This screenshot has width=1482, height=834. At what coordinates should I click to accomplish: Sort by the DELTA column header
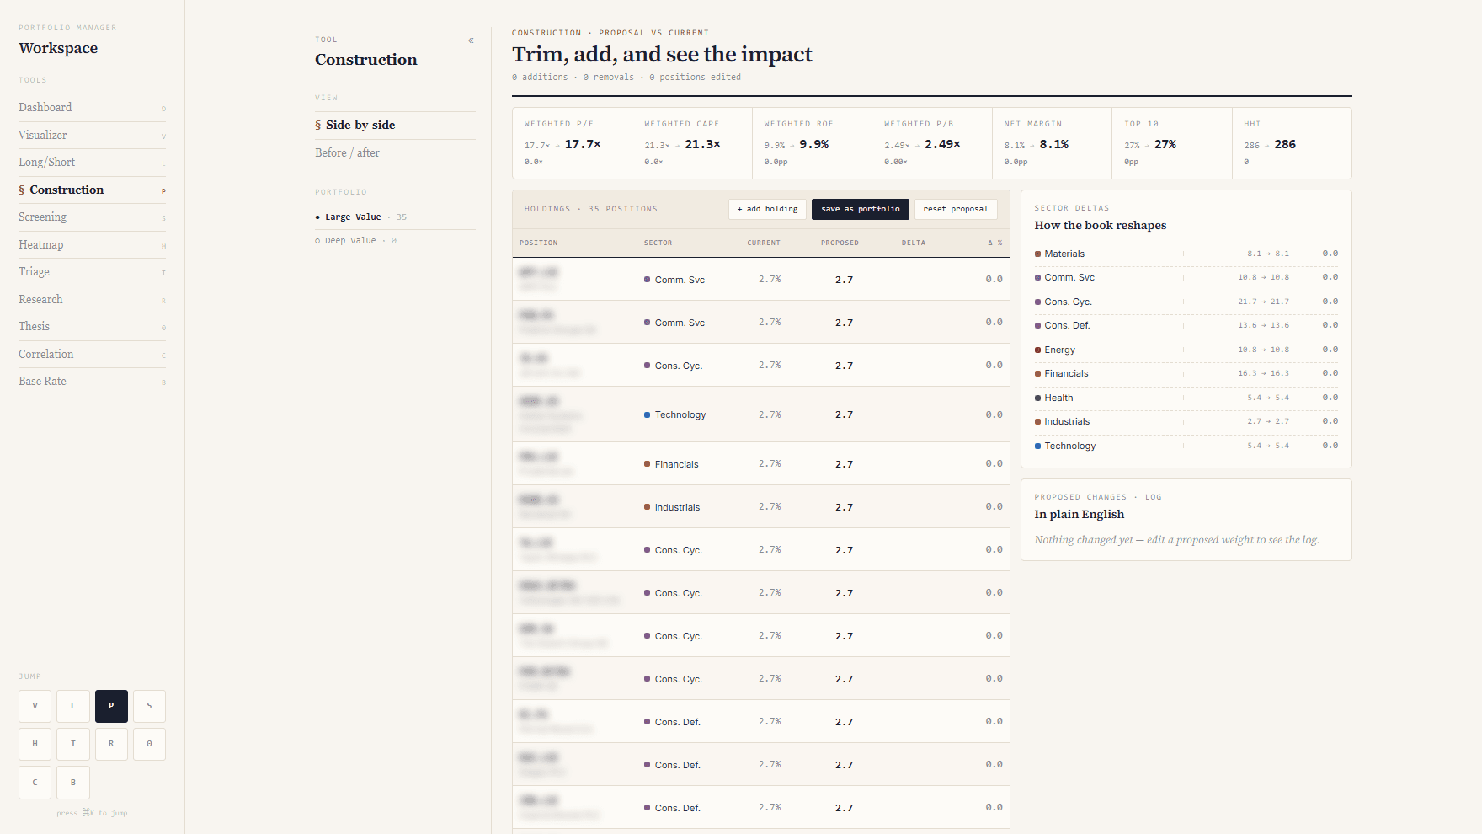tap(914, 243)
